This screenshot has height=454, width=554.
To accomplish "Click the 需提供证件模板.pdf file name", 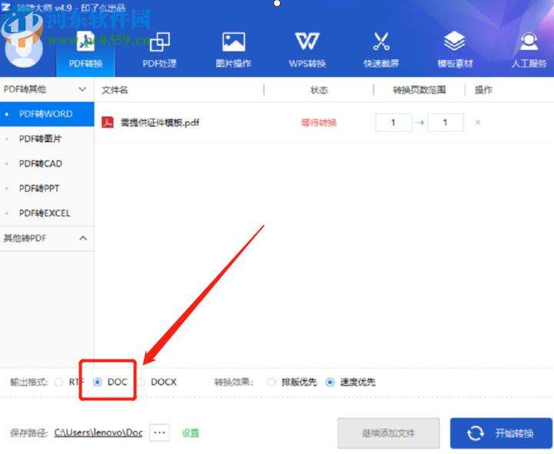I will point(160,122).
